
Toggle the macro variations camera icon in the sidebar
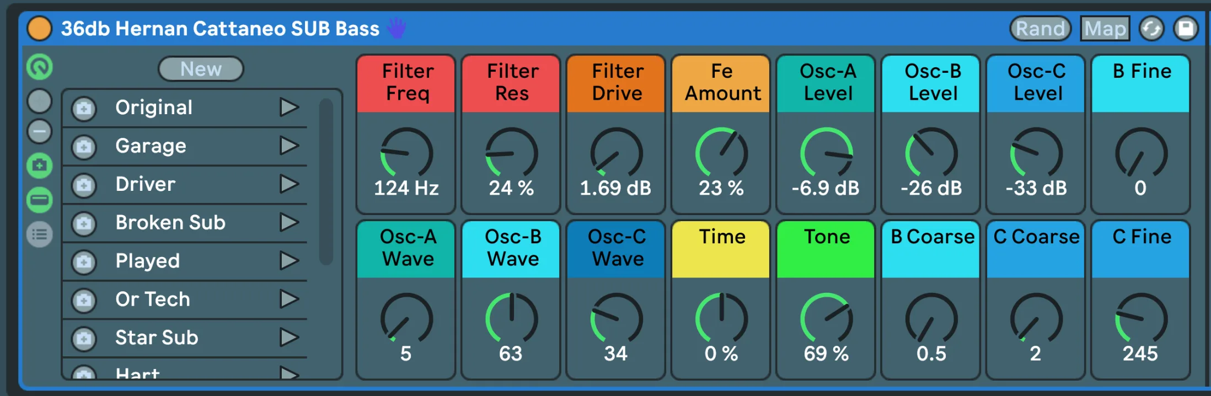pos(40,165)
